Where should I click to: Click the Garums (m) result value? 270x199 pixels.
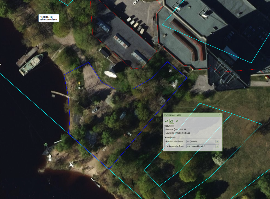[x=183, y=129]
